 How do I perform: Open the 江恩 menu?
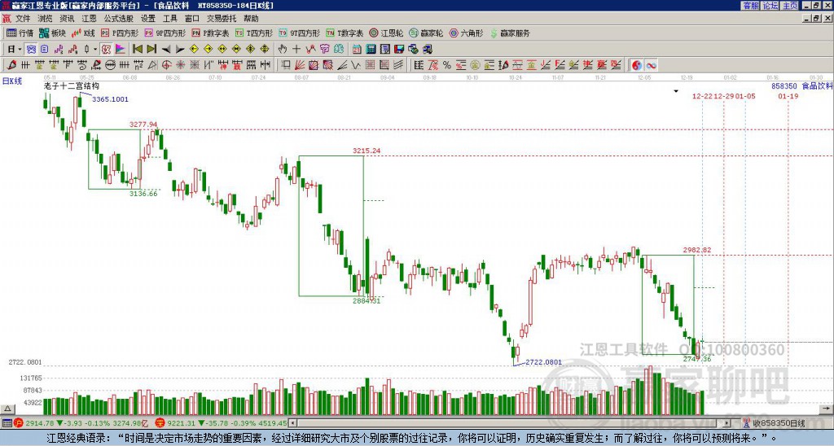pyautogui.click(x=89, y=19)
